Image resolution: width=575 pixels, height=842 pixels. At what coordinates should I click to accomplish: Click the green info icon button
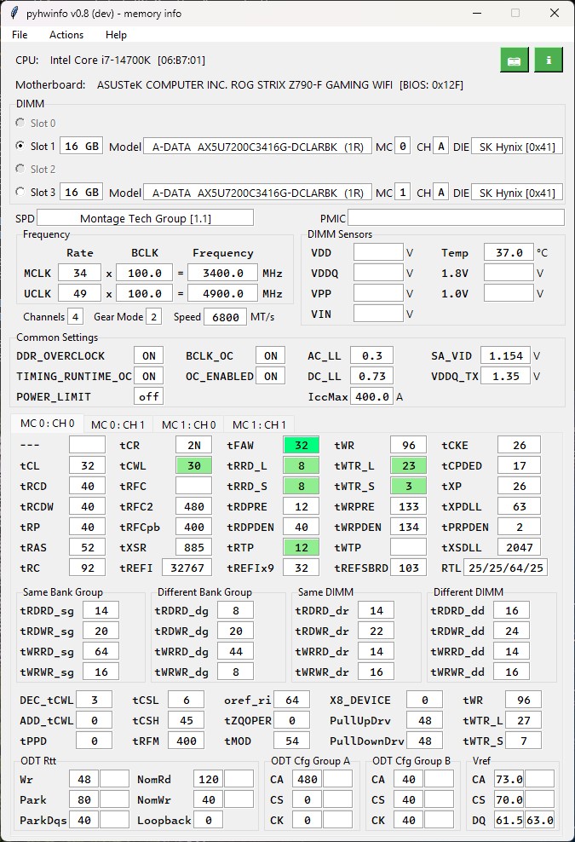[x=548, y=61]
